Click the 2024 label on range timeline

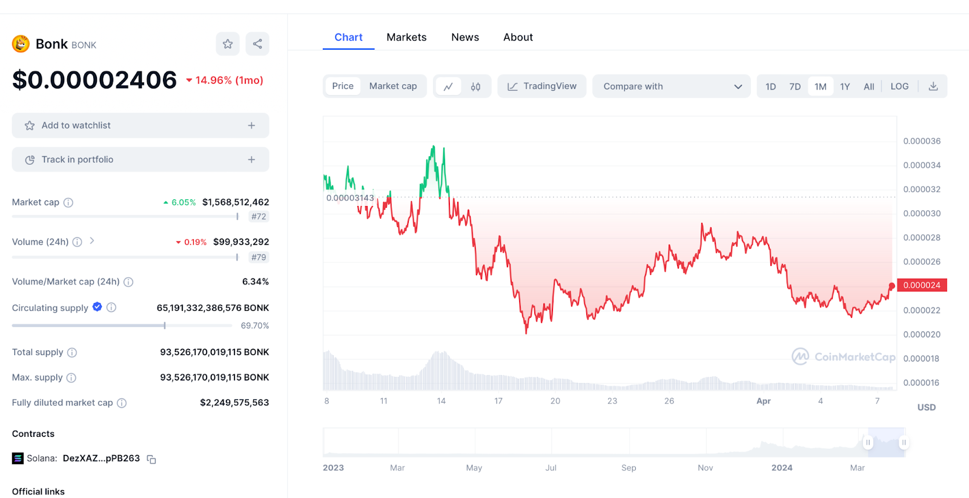782,468
